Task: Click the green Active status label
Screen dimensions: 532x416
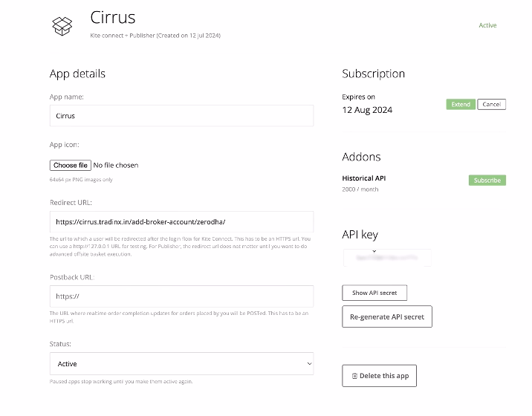Action: [487, 25]
